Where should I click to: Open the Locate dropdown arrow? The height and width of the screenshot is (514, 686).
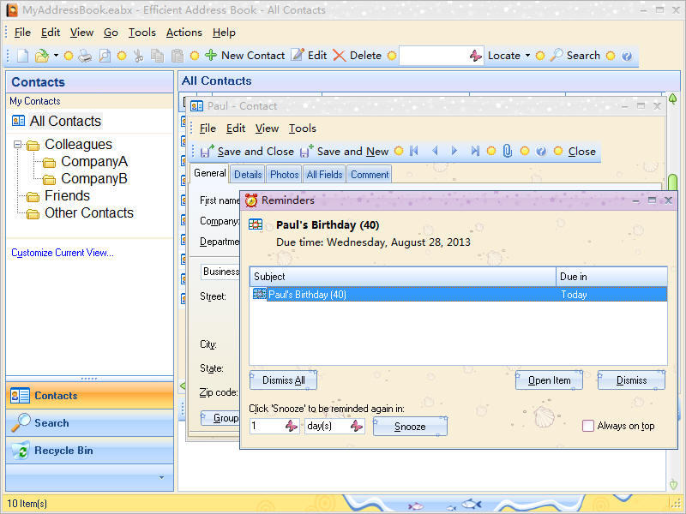527,56
